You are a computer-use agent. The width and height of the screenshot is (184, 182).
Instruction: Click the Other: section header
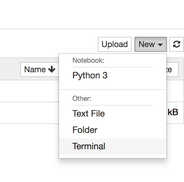pyautogui.click(x=82, y=98)
